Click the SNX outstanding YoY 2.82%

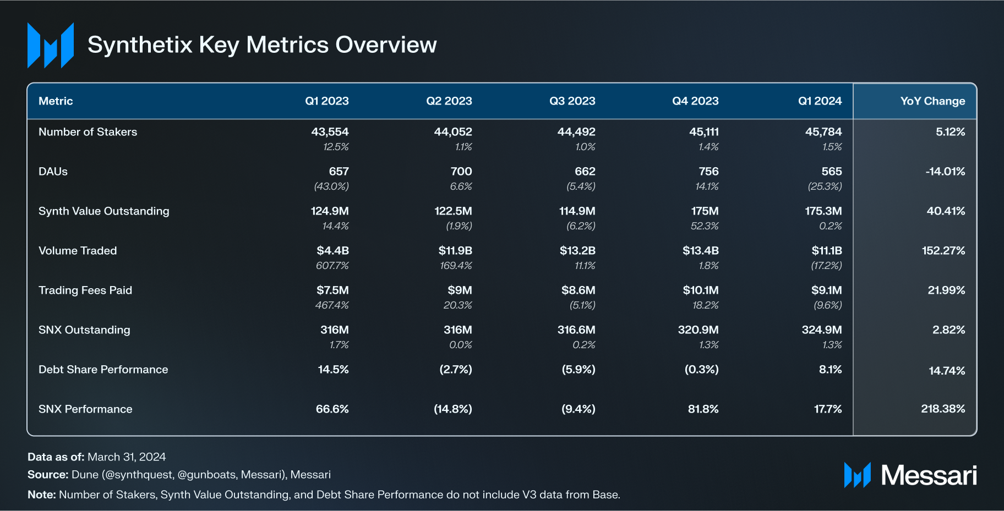coord(949,330)
